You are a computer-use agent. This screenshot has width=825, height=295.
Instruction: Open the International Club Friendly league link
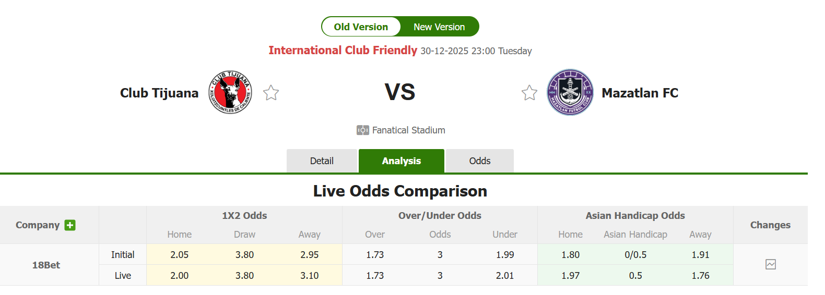tap(343, 51)
